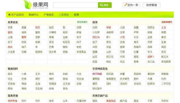Select 加工品 in 蔬菜 section
The height and width of the screenshot is (103, 180).
(x=151, y=62)
